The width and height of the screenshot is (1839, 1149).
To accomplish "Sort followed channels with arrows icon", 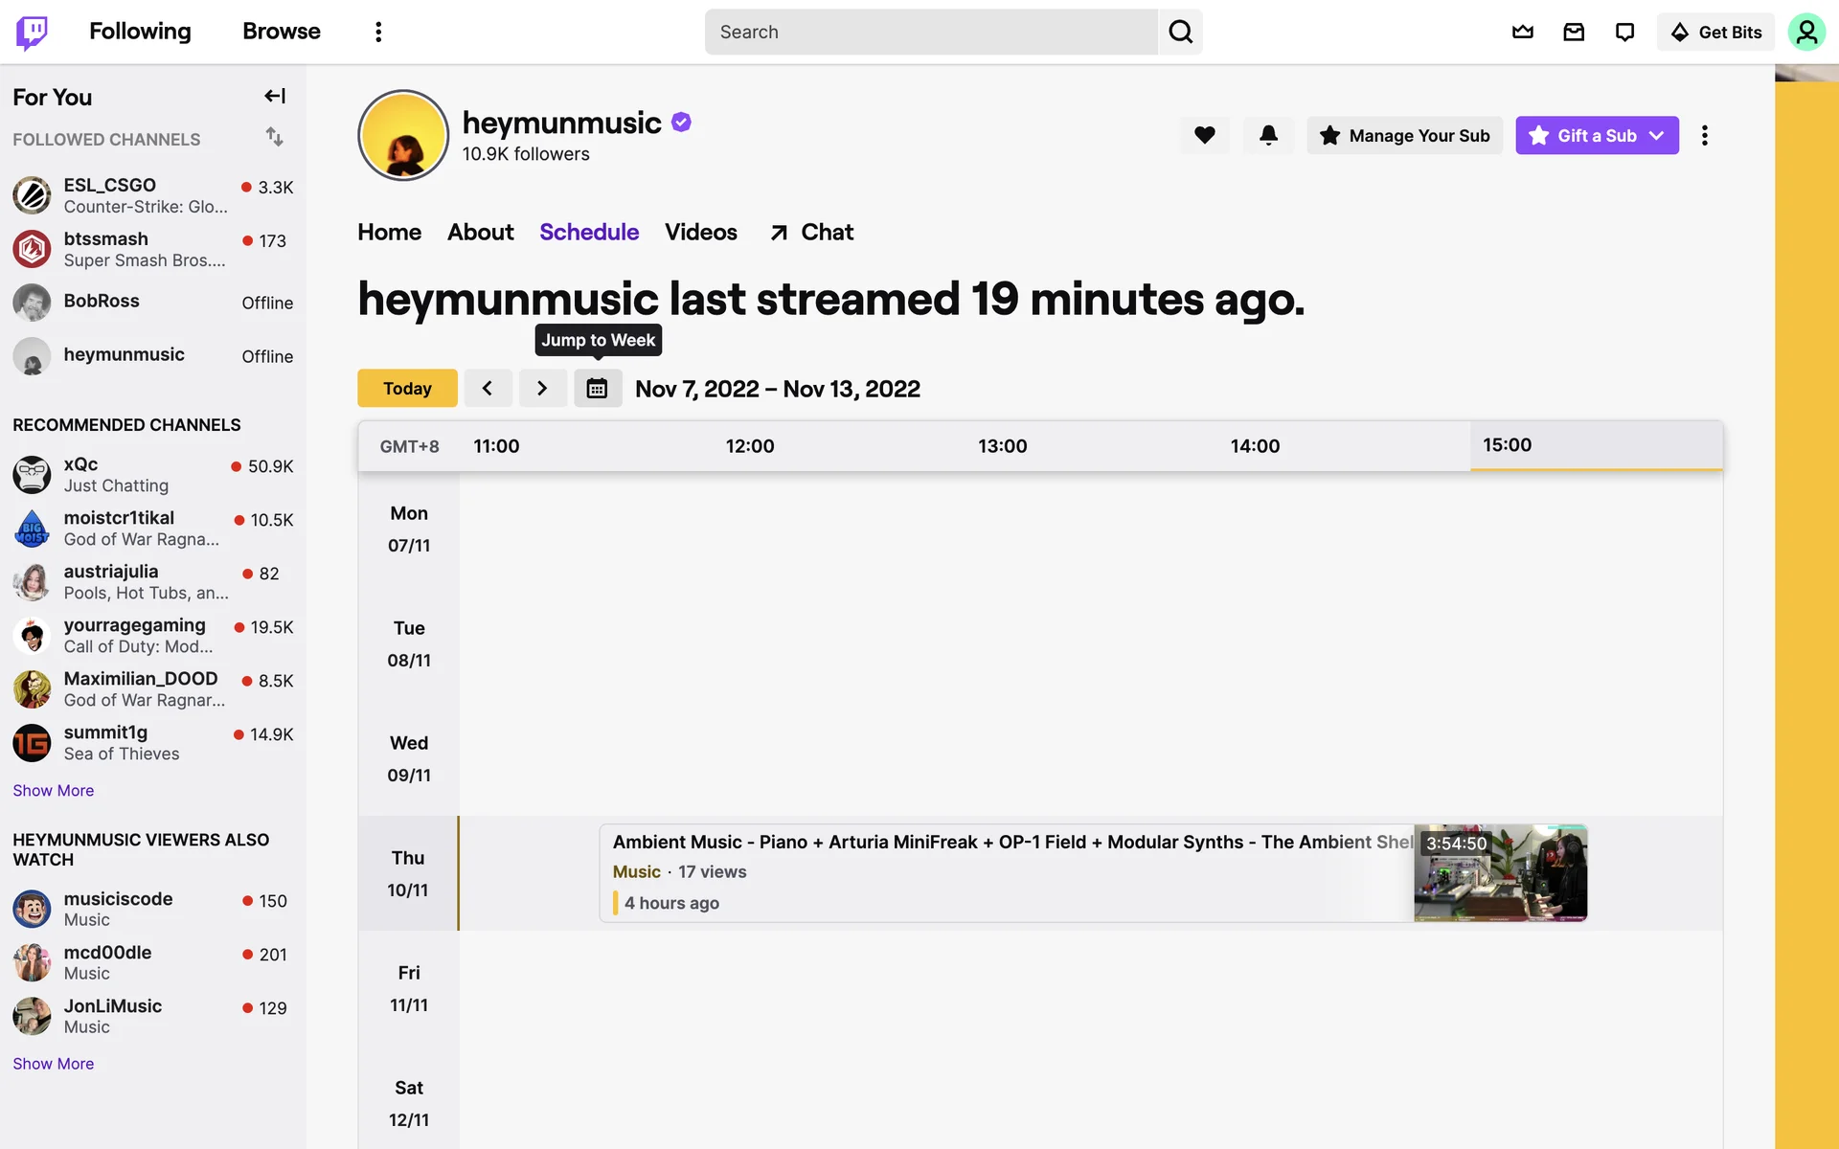I will pos(275,137).
